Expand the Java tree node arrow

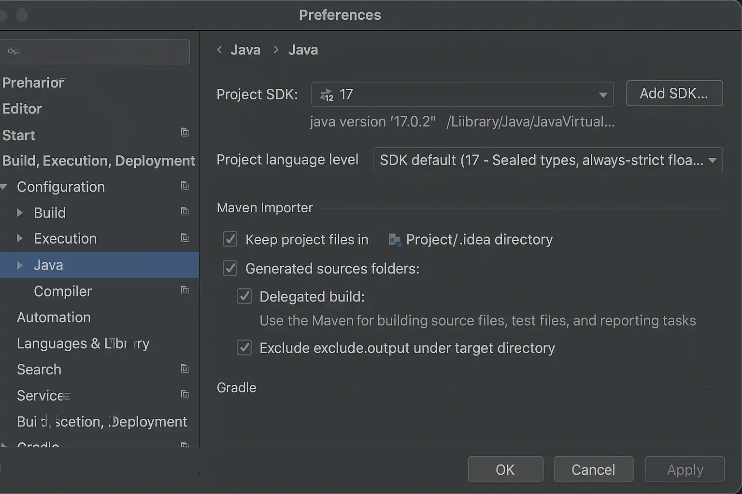20,265
